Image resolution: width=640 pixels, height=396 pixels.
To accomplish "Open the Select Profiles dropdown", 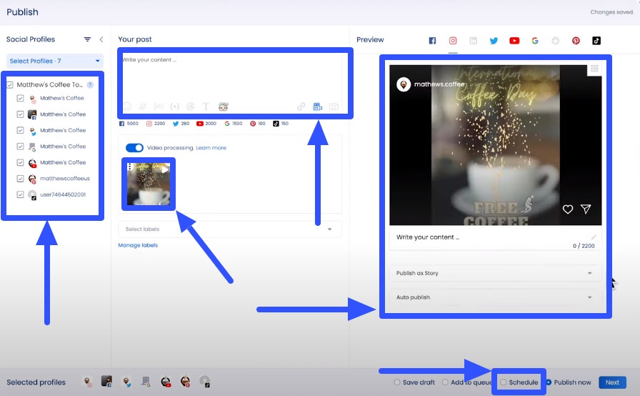I will pos(55,61).
